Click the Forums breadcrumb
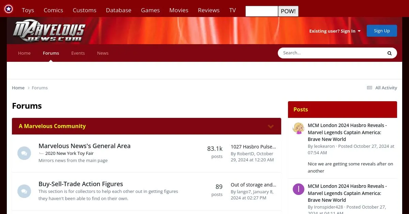This screenshot has height=214, width=409. coord(40,88)
